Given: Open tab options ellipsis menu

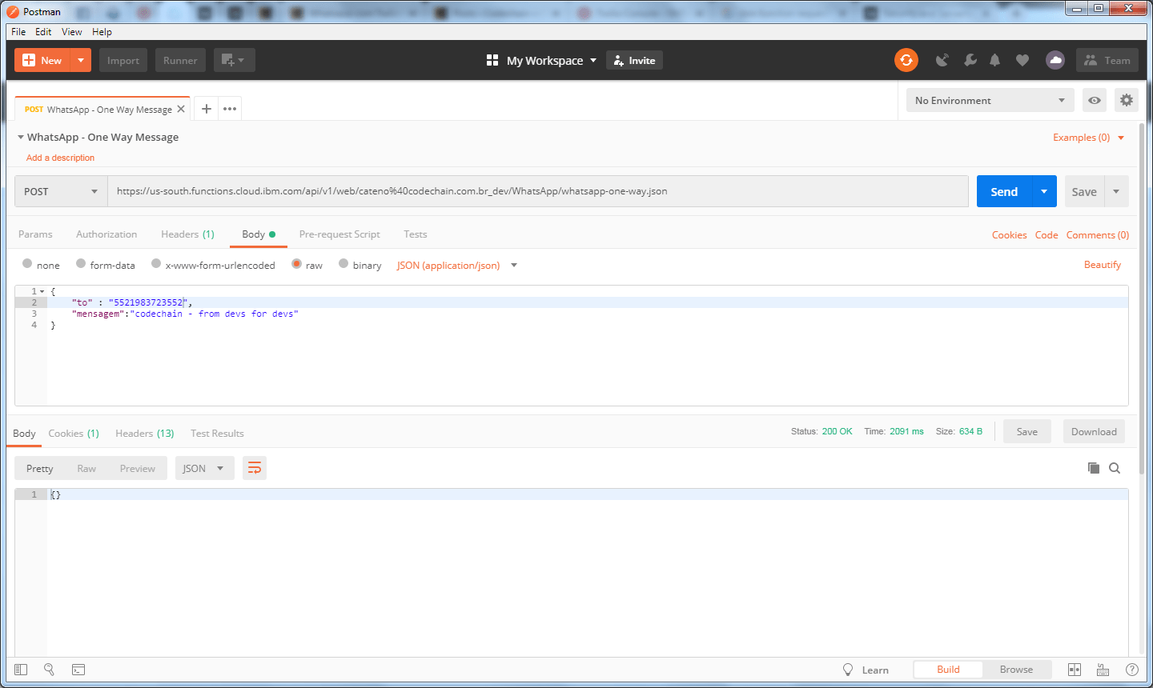Looking at the screenshot, I should [x=230, y=109].
